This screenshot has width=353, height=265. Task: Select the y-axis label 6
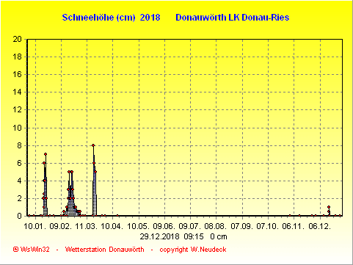[19, 163]
